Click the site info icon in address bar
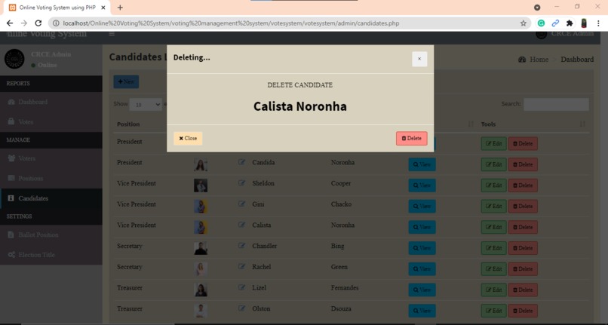This screenshot has width=608, height=325. point(56,23)
